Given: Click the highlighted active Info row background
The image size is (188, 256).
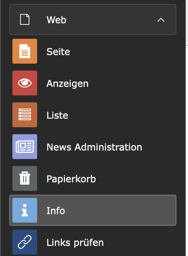Looking at the screenshot, I should (93, 210).
